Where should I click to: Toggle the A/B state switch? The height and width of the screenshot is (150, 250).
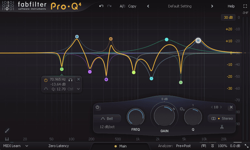(x=123, y=6)
